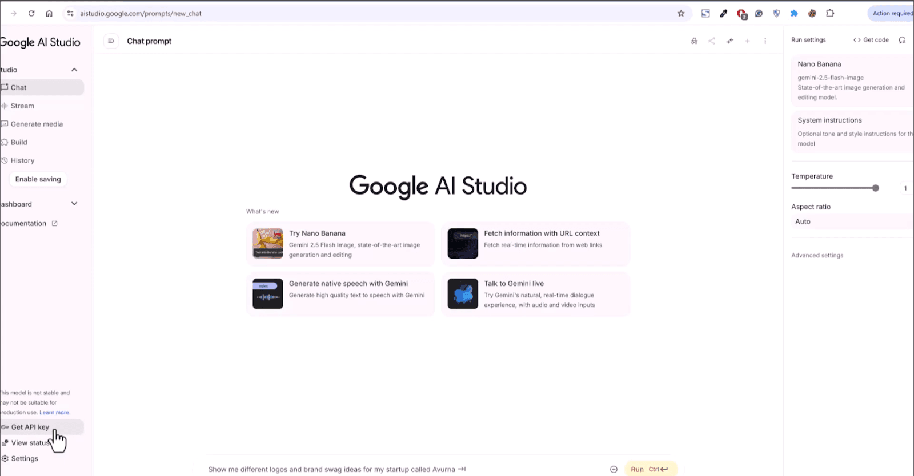Open the Try Nano Banana card
Screen dimensions: 914x476
(x=340, y=244)
